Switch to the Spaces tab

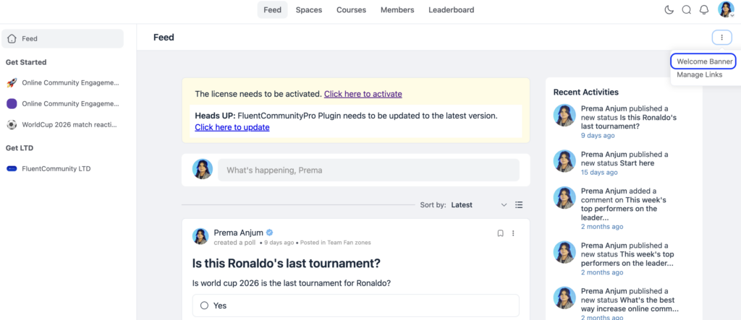[308, 10]
